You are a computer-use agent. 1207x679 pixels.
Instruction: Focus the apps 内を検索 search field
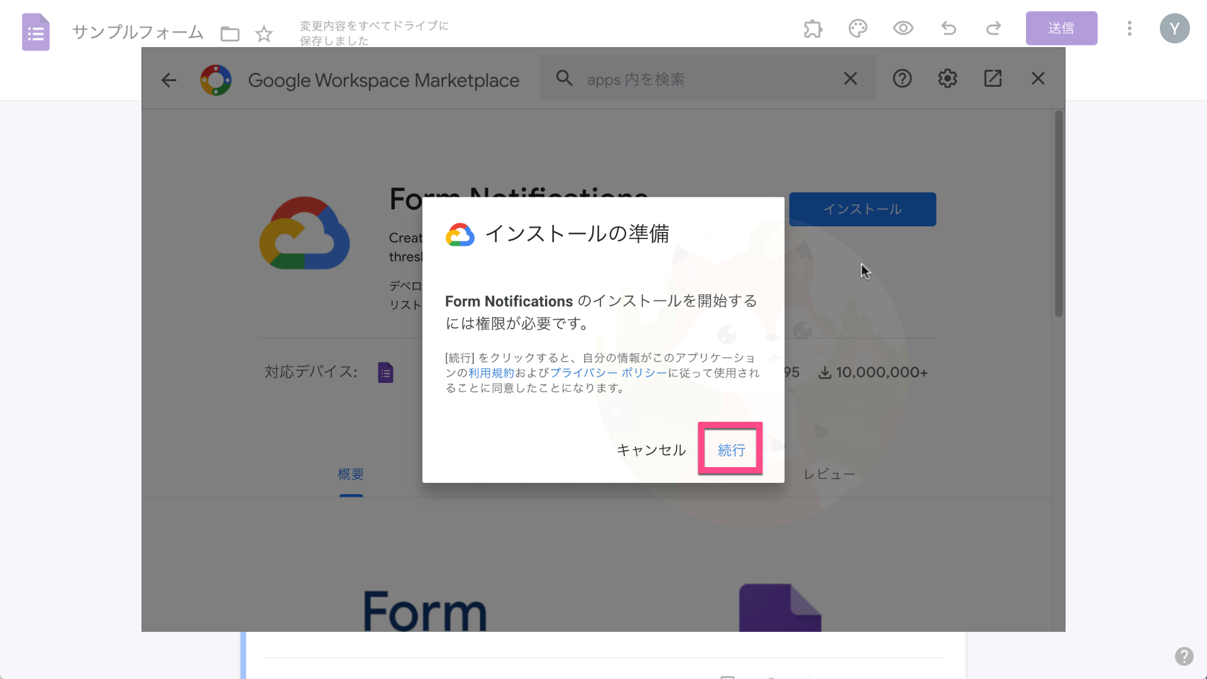[707, 79]
